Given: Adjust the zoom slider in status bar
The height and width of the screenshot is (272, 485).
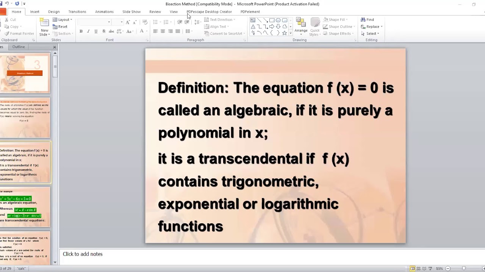Looking at the screenshot, I should [x=464, y=269].
